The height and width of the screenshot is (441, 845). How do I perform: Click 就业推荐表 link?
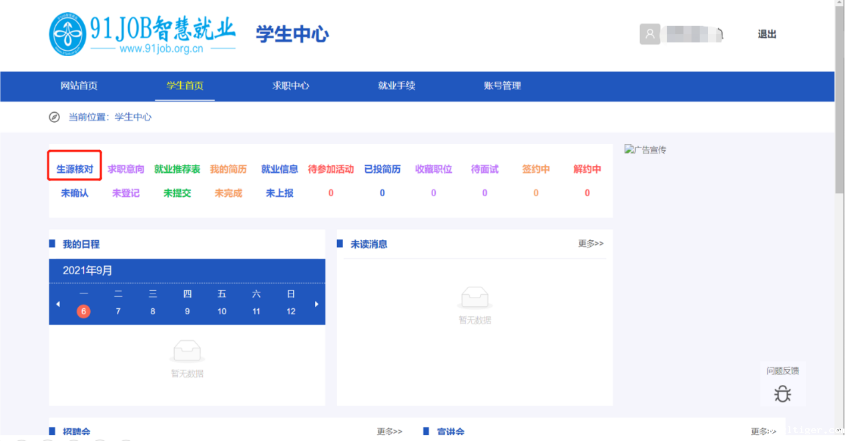click(x=177, y=169)
